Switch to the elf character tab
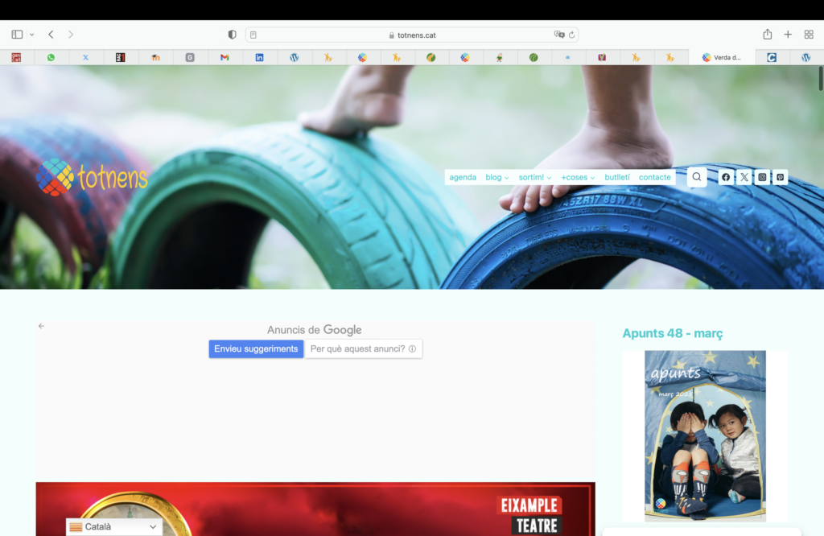This screenshot has height=536, width=824. (x=499, y=57)
